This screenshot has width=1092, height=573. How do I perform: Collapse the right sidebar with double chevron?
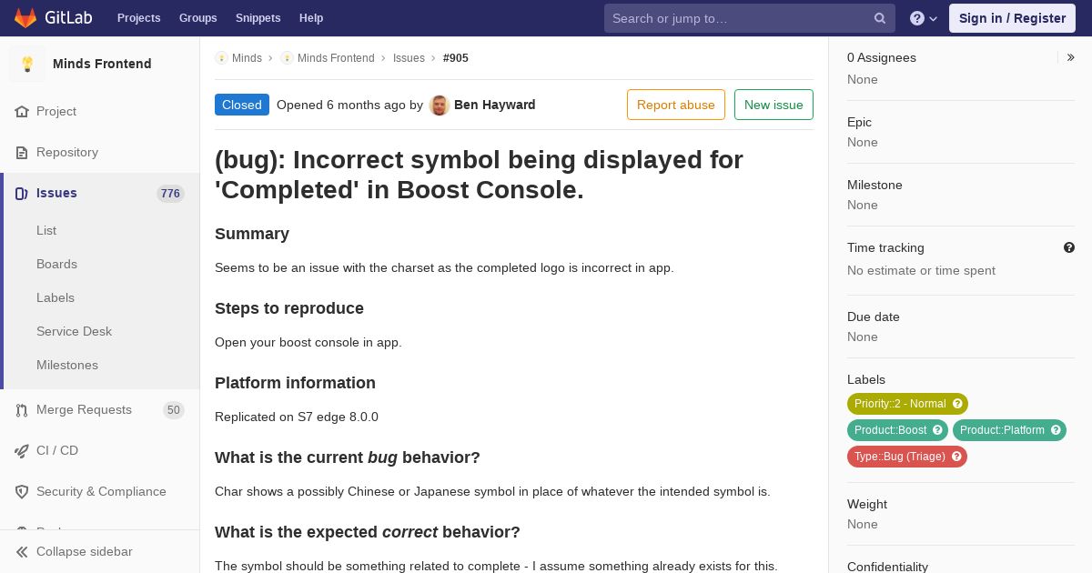pyautogui.click(x=1071, y=57)
